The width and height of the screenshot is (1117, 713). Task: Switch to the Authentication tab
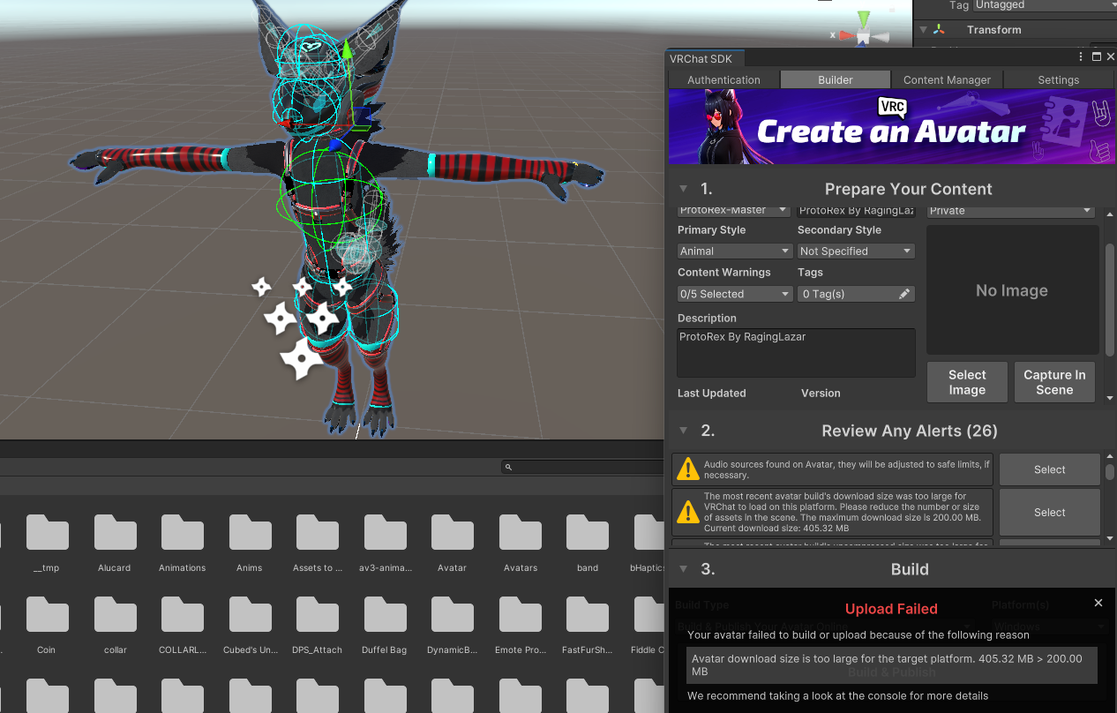(x=723, y=79)
